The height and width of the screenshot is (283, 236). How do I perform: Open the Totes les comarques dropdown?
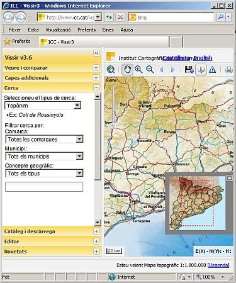tap(79, 139)
